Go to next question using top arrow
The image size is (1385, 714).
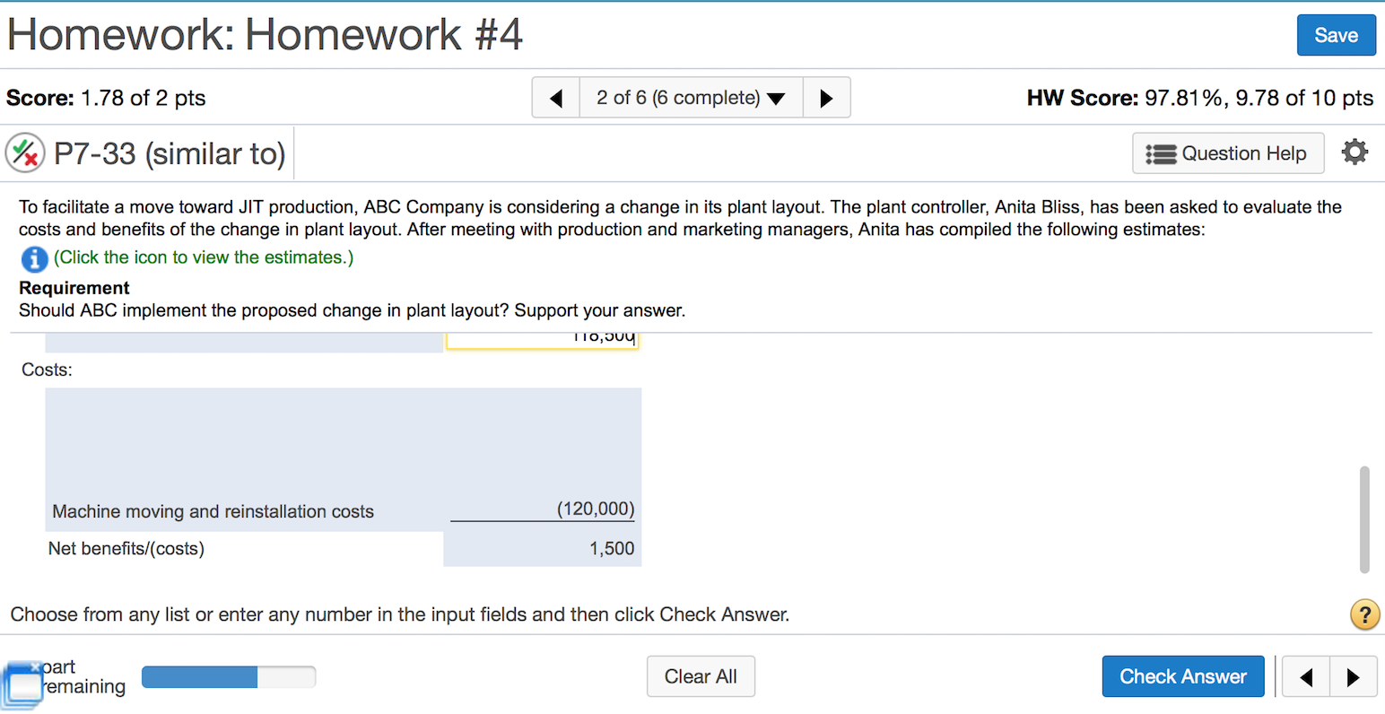[x=826, y=98]
